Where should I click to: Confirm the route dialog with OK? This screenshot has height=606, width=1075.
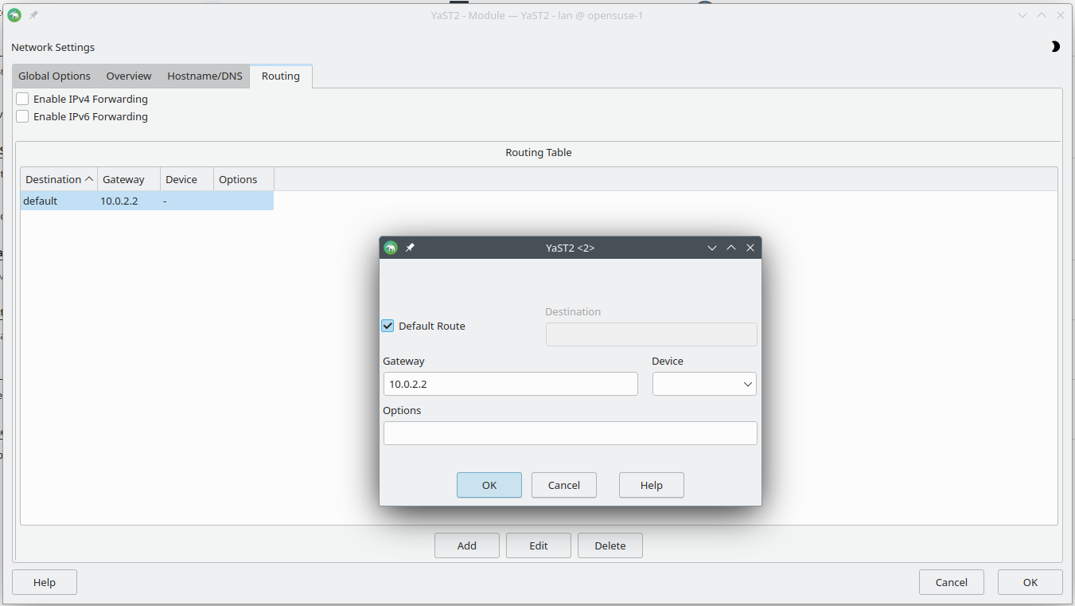(x=489, y=485)
